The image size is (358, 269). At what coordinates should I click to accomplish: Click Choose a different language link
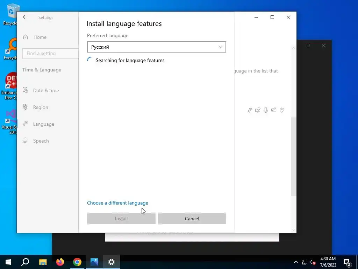click(117, 203)
